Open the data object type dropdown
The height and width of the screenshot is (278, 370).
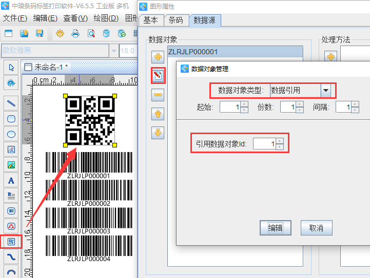[326, 91]
